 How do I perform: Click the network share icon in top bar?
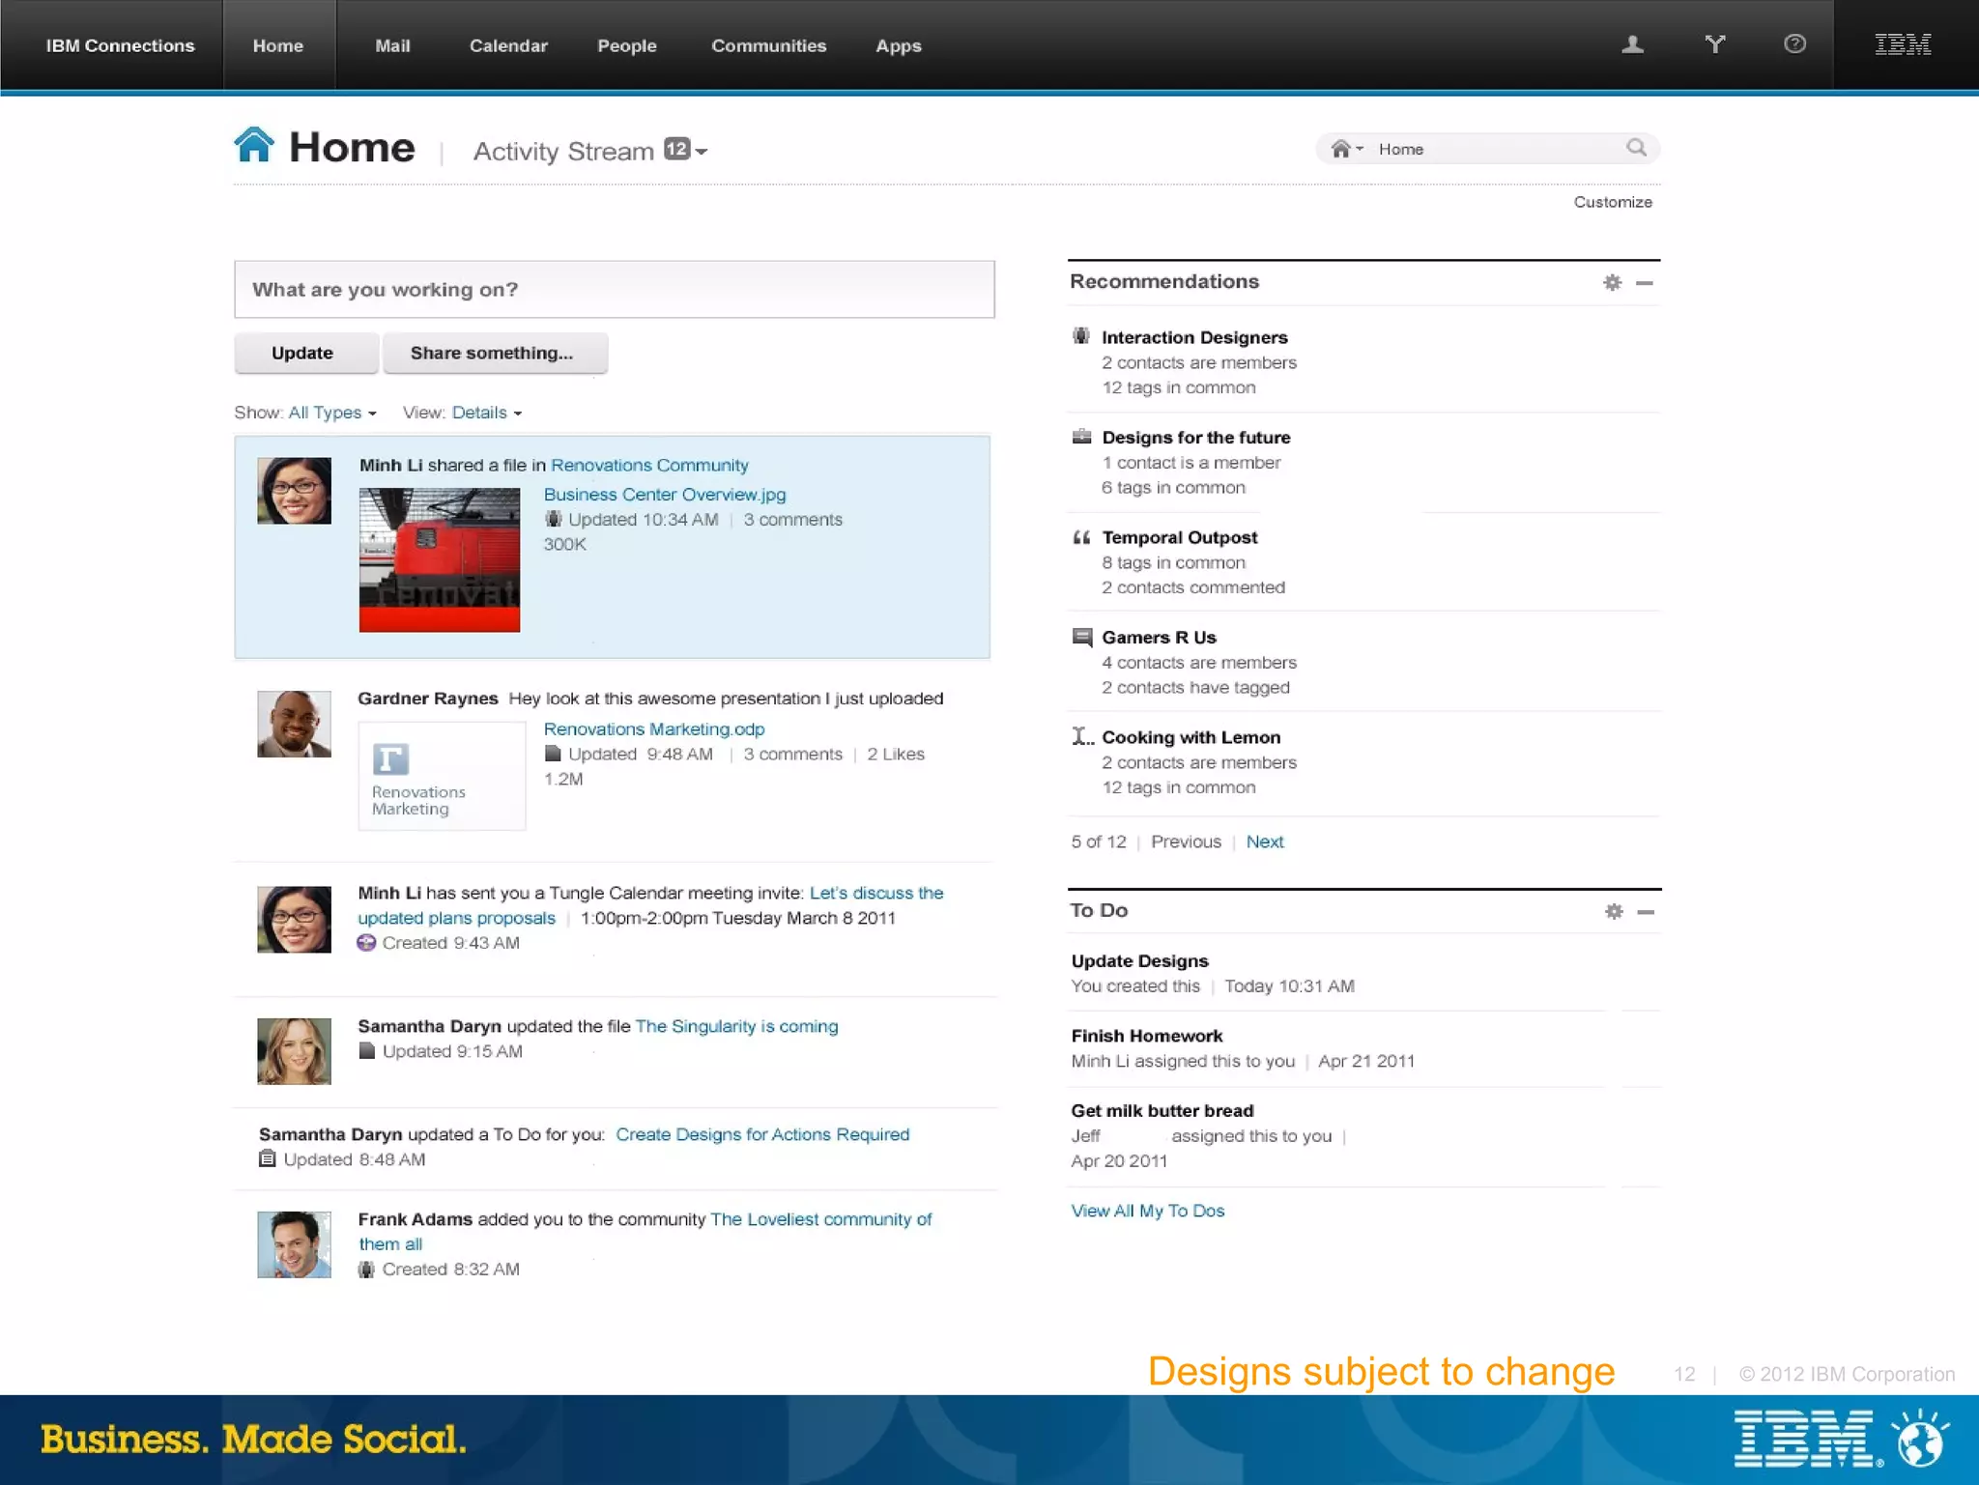click(1714, 44)
